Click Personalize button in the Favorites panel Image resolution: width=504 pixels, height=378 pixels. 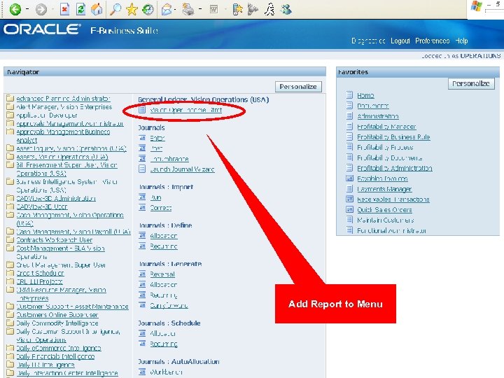471,83
